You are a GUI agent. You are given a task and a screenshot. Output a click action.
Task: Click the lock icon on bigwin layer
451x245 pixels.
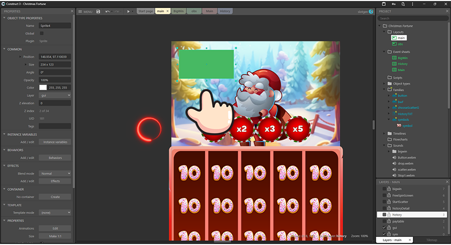coord(389,189)
